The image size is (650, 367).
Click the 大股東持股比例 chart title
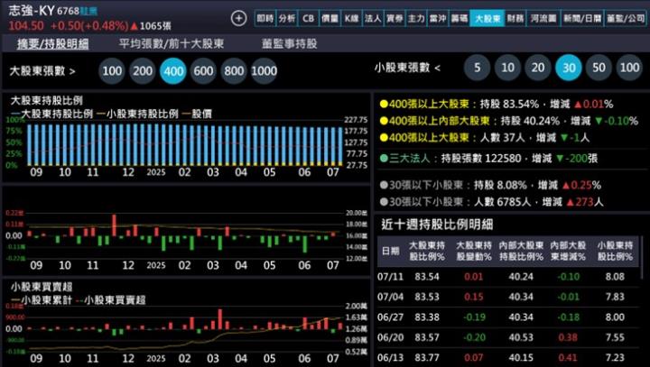47,100
